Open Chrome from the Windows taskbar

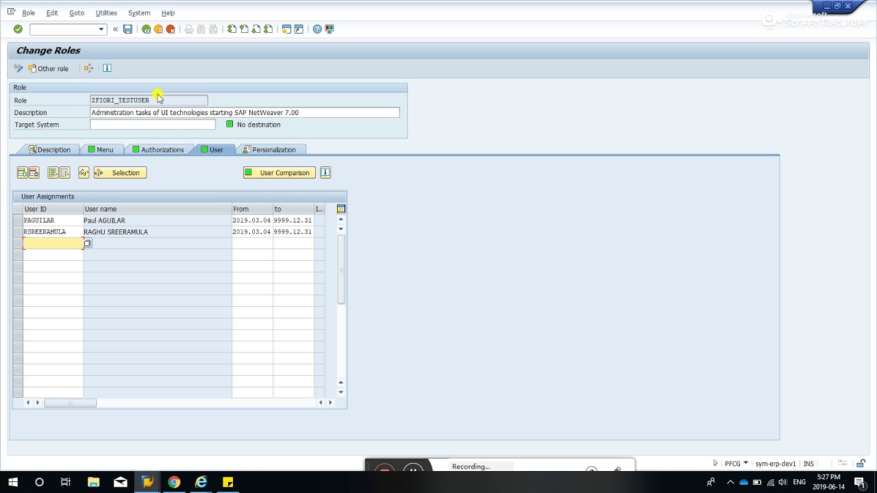pos(174,482)
